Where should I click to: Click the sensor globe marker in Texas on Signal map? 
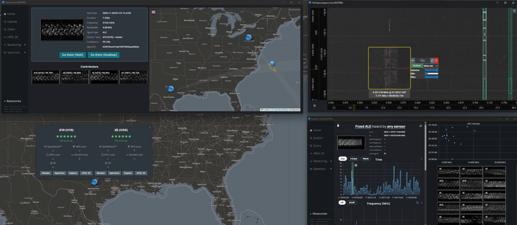171,89
